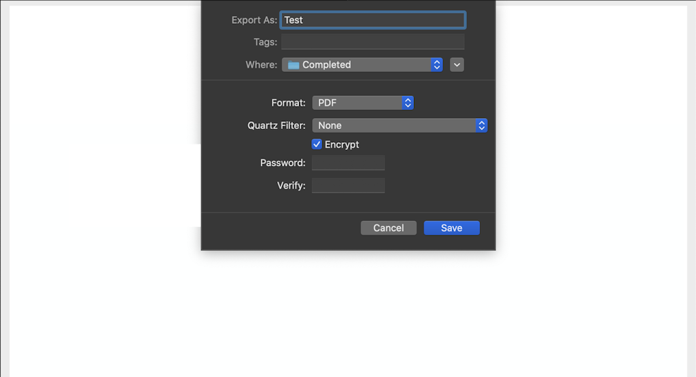Image resolution: width=696 pixels, height=377 pixels.
Task: Focus the Export As filename field
Action: pos(372,20)
